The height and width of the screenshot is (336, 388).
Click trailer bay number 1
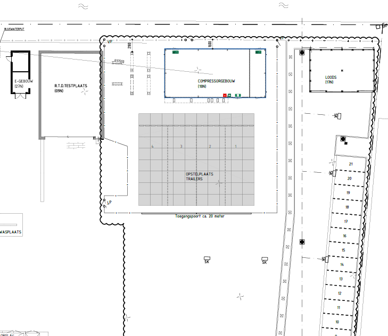click(236, 146)
